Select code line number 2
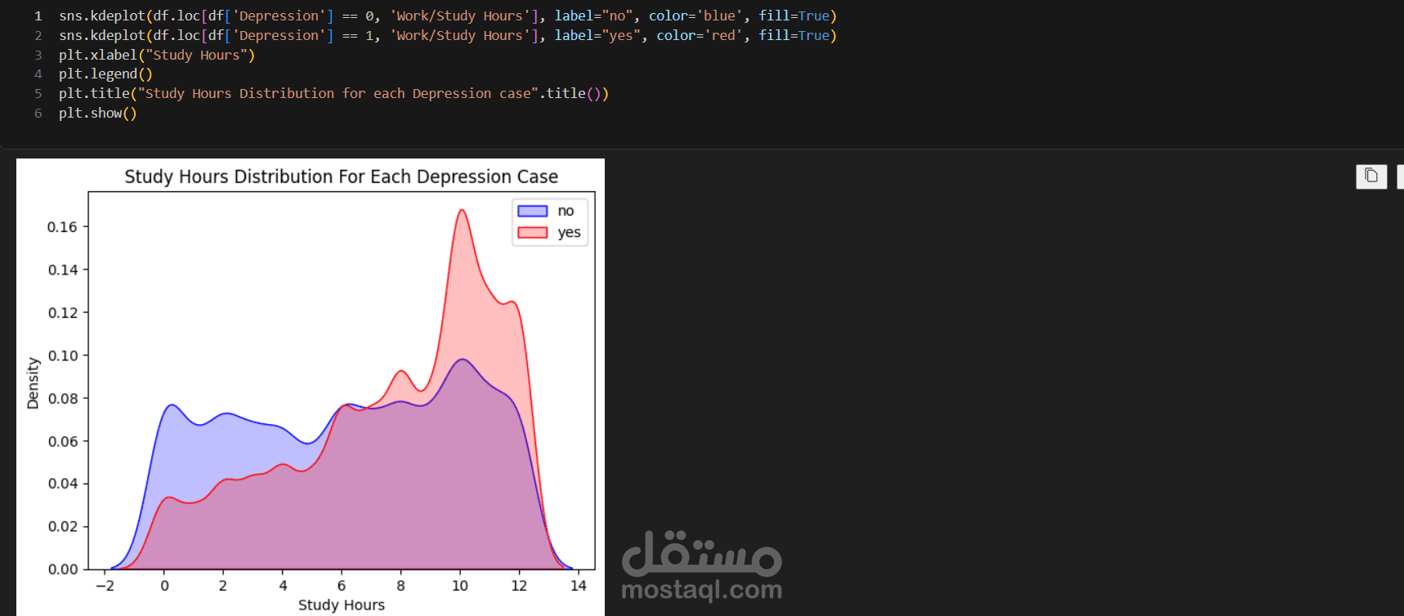1404x616 pixels. coord(38,36)
